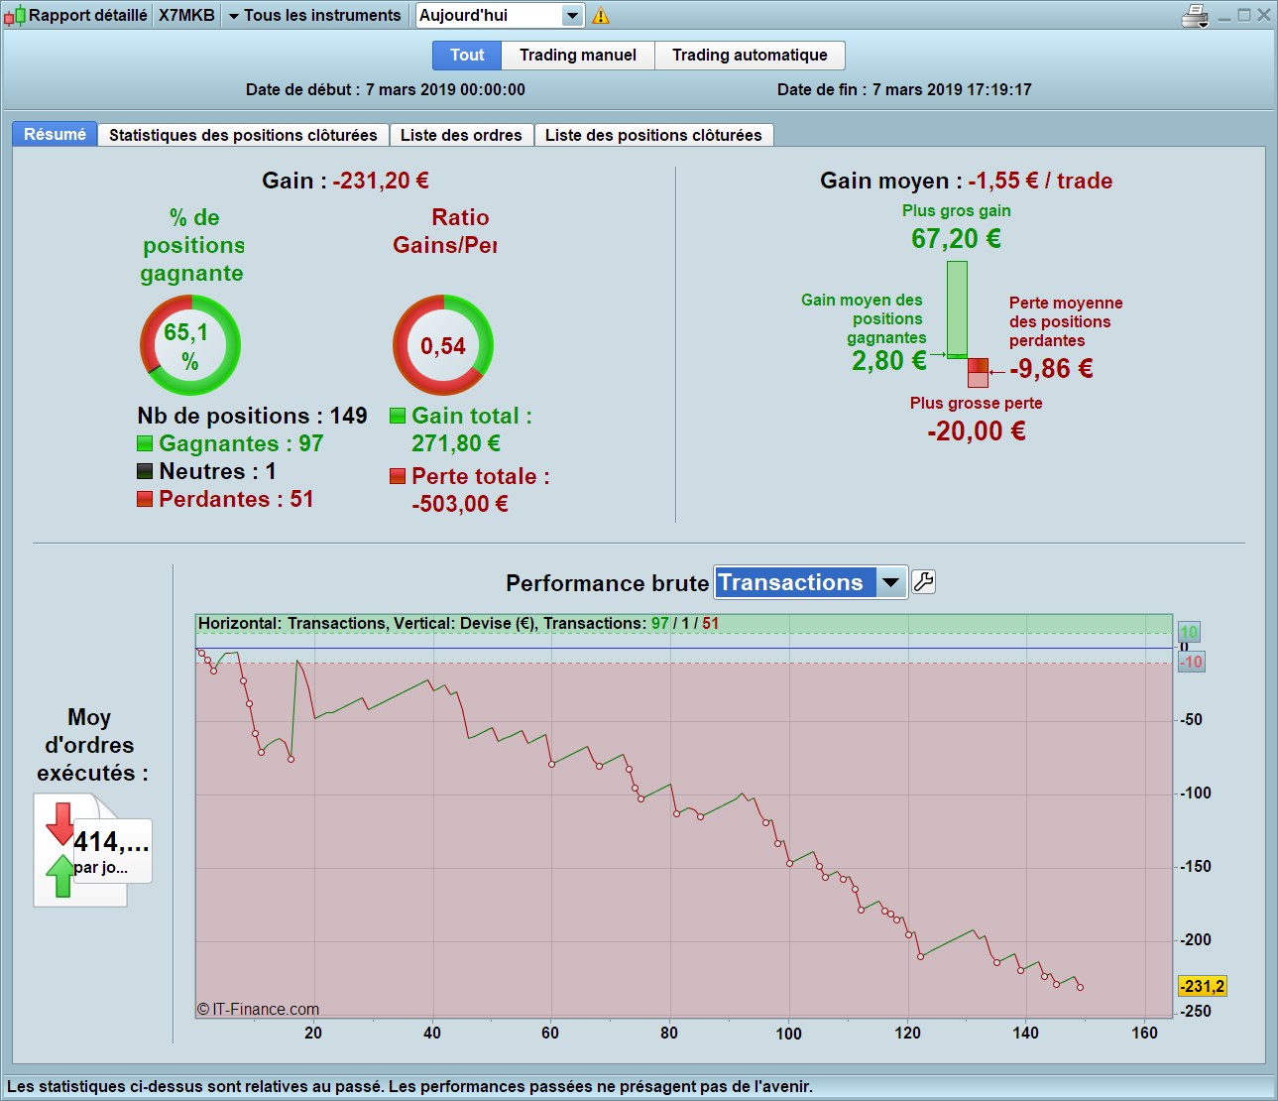
Task: Click the Plus gros gain value 67,20 €
Action: (x=956, y=239)
